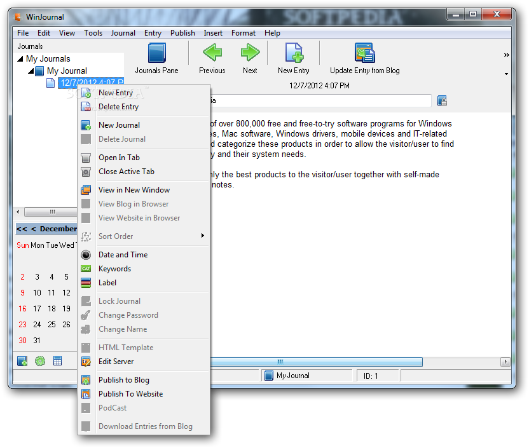Click the entry page icon in tree
529x448 pixels.
pos(50,83)
